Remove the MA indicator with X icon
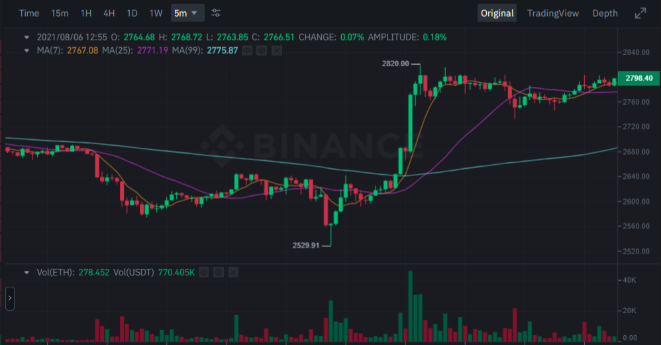This screenshot has height=345, width=661. (x=277, y=50)
